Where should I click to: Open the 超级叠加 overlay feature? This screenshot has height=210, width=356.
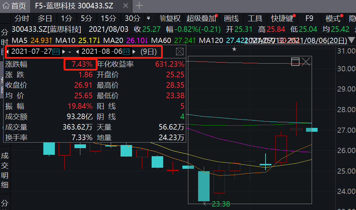(201, 19)
